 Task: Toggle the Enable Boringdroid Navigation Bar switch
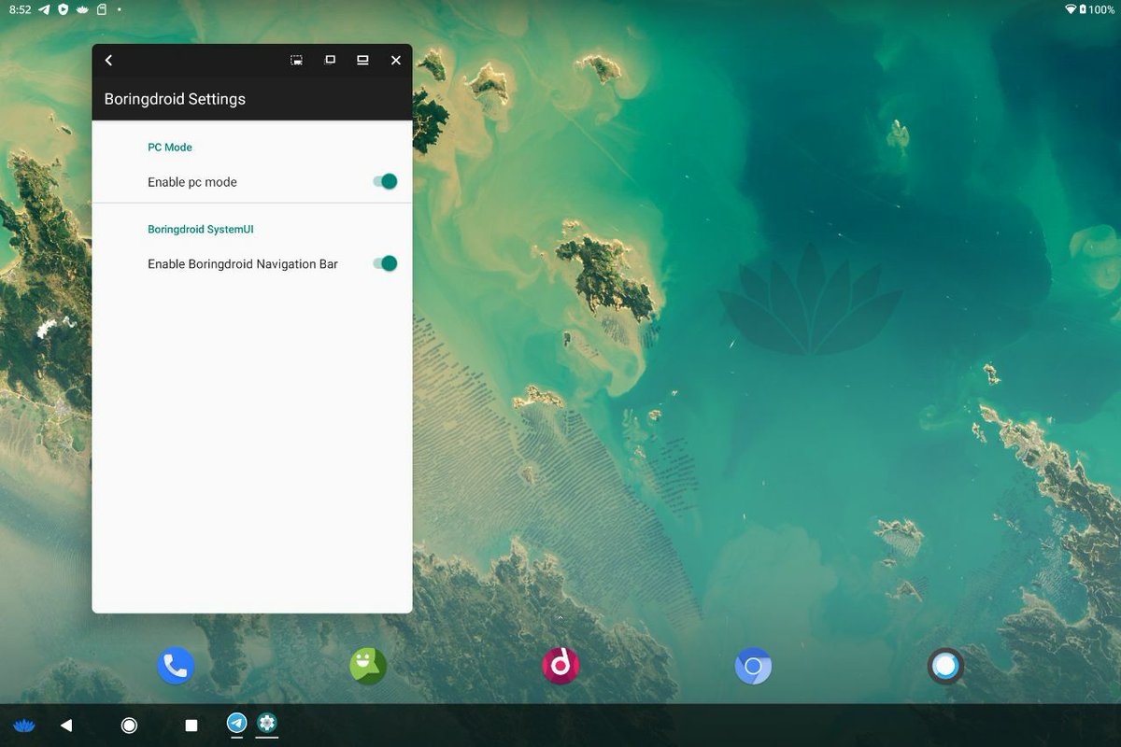385,263
